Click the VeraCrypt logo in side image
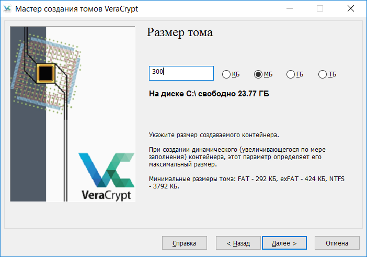 105,176
